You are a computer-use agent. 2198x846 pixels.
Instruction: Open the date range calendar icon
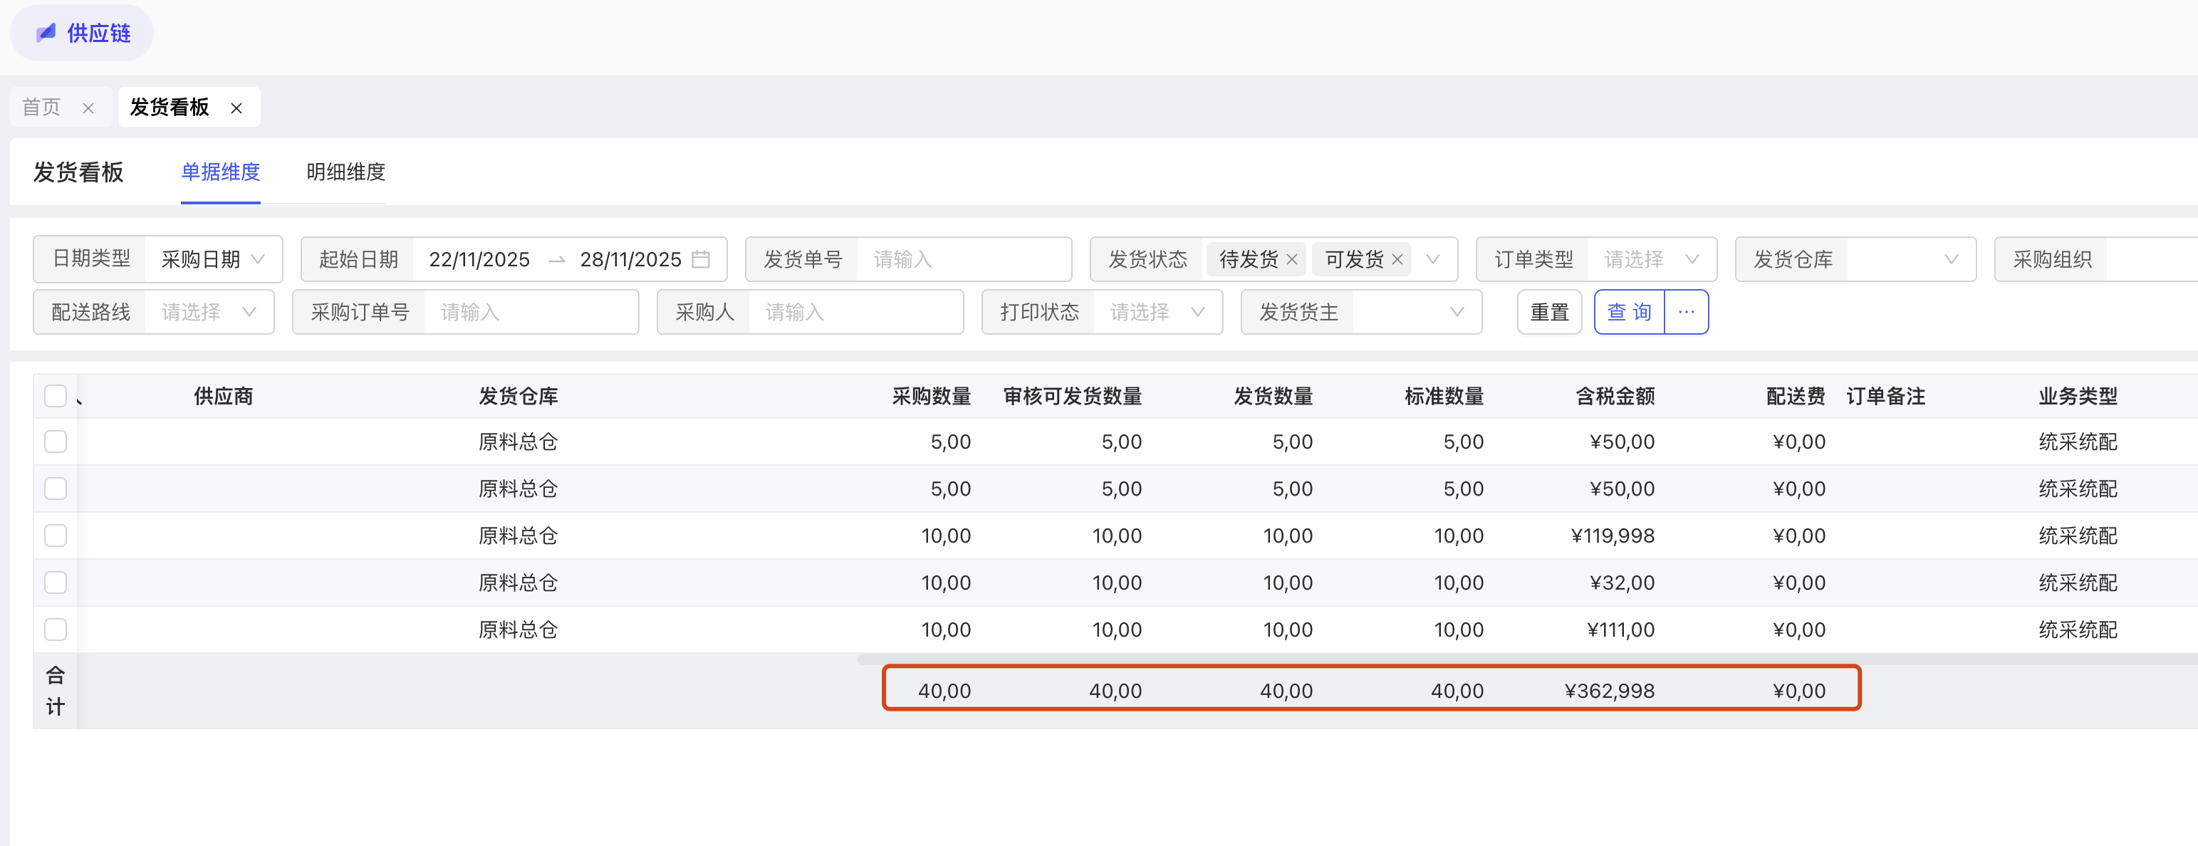(x=701, y=259)
